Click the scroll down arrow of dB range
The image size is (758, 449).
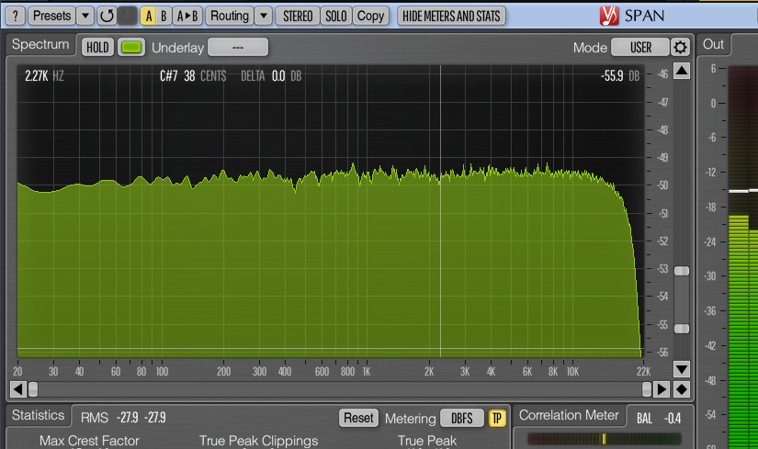[682, 370]
